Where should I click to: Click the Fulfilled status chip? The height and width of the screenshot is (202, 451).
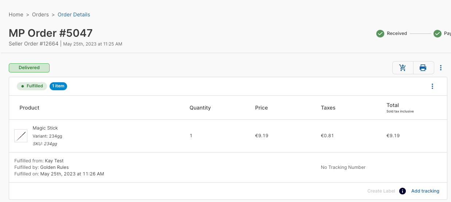[x=32, y=86]
